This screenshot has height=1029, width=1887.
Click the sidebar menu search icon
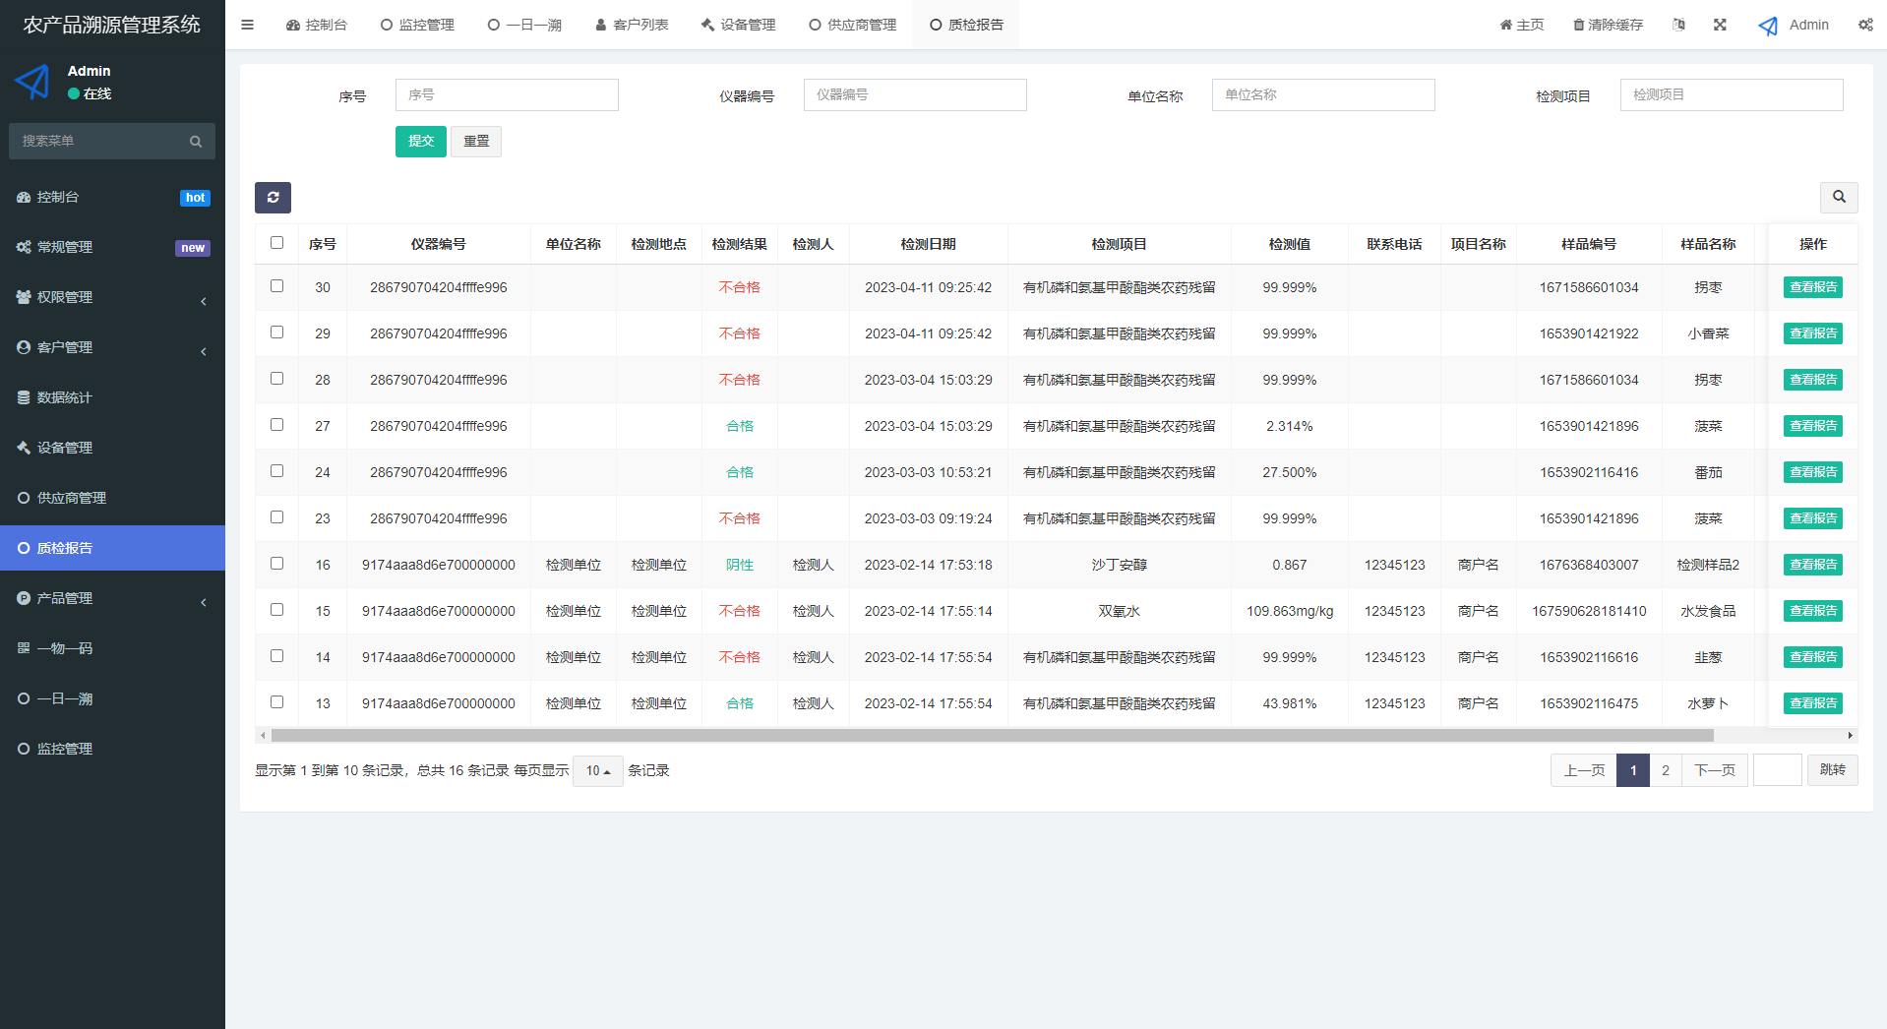point(196,142)
